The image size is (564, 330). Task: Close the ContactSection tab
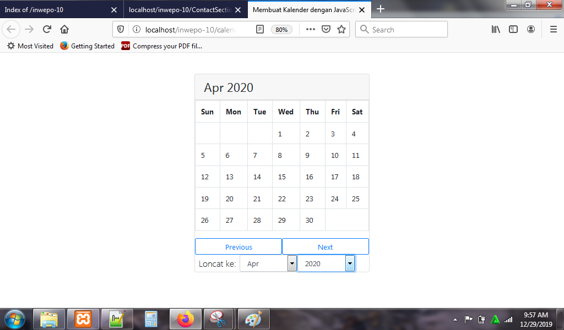point(238,10)
